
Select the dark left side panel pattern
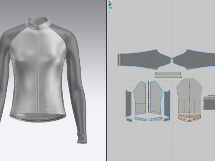pyautogui.click(x=129, y=103)
